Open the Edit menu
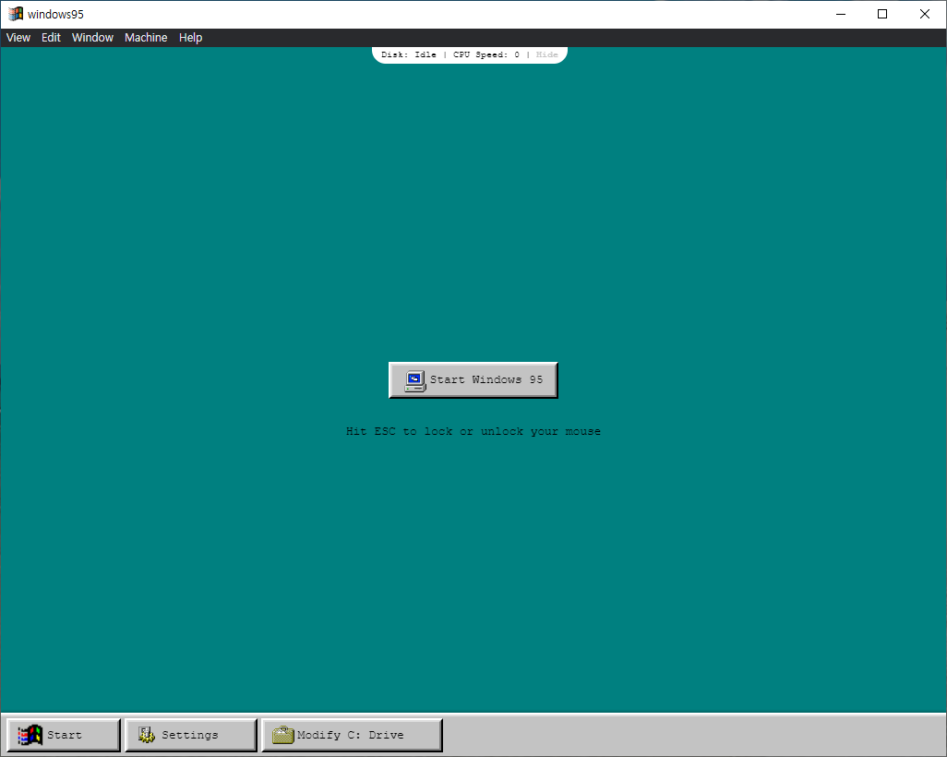 (51, 37)
